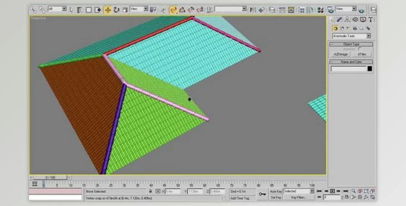Screen dimensions: 406x206
Task: Toggle the Angle Snap button
Action: (182, 10)
